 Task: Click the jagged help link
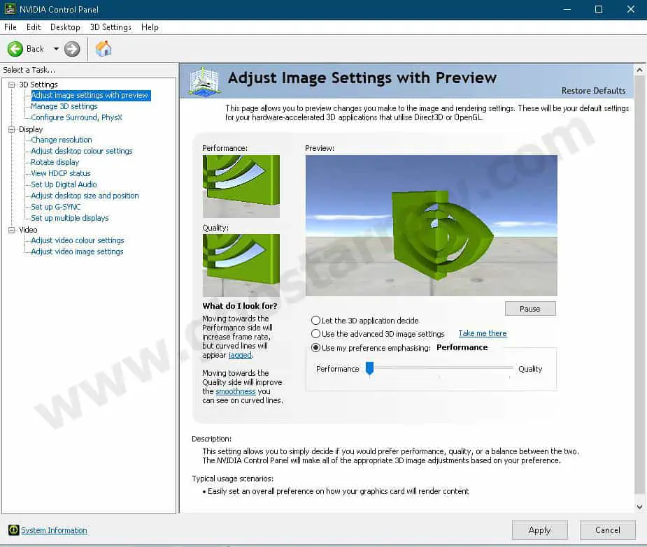[x=240, y=355]
